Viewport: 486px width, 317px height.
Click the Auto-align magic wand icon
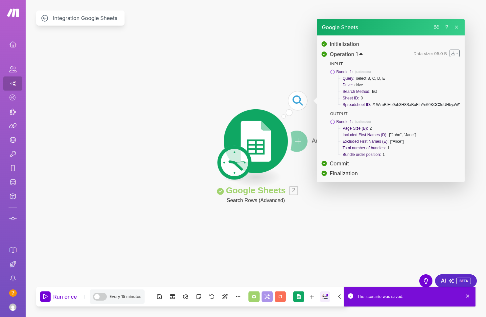tap(225, 297)
